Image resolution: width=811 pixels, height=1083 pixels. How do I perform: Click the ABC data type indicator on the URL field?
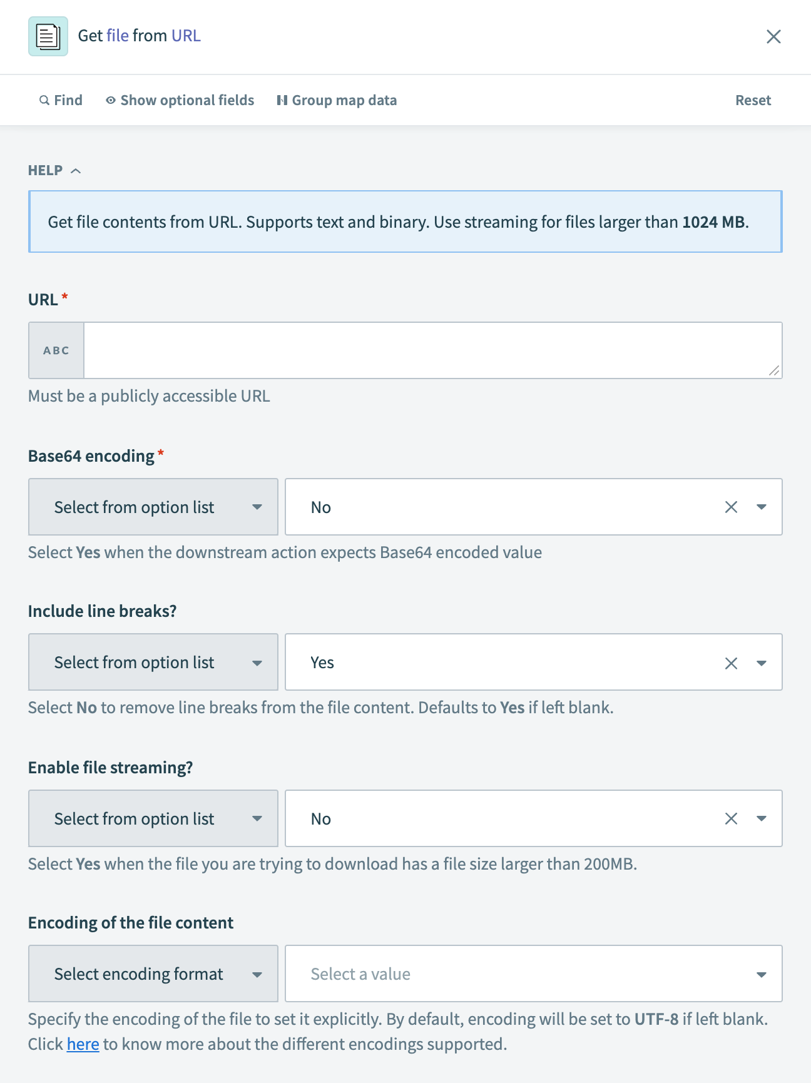pos(56,350)
